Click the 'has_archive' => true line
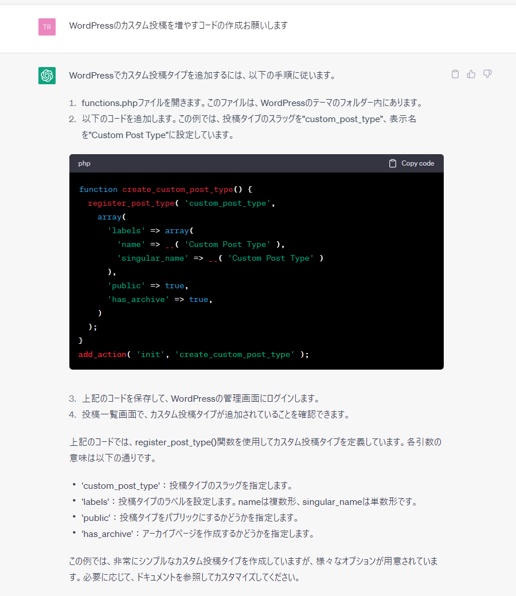Image resolution: width=516 pixels, height=596 pixels. (160, 300)
